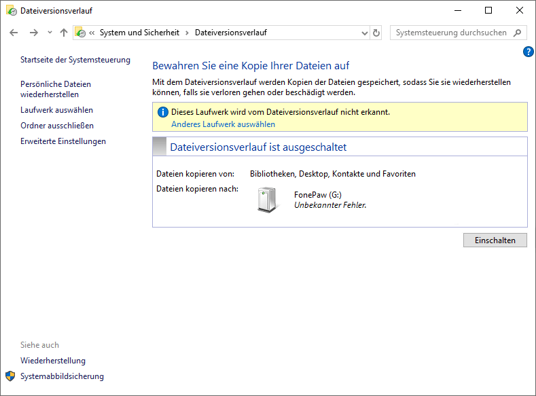This screenshot has height=396, width=536.
Task: Click the blue info icon in yellow banner
Action: [162, 112]
